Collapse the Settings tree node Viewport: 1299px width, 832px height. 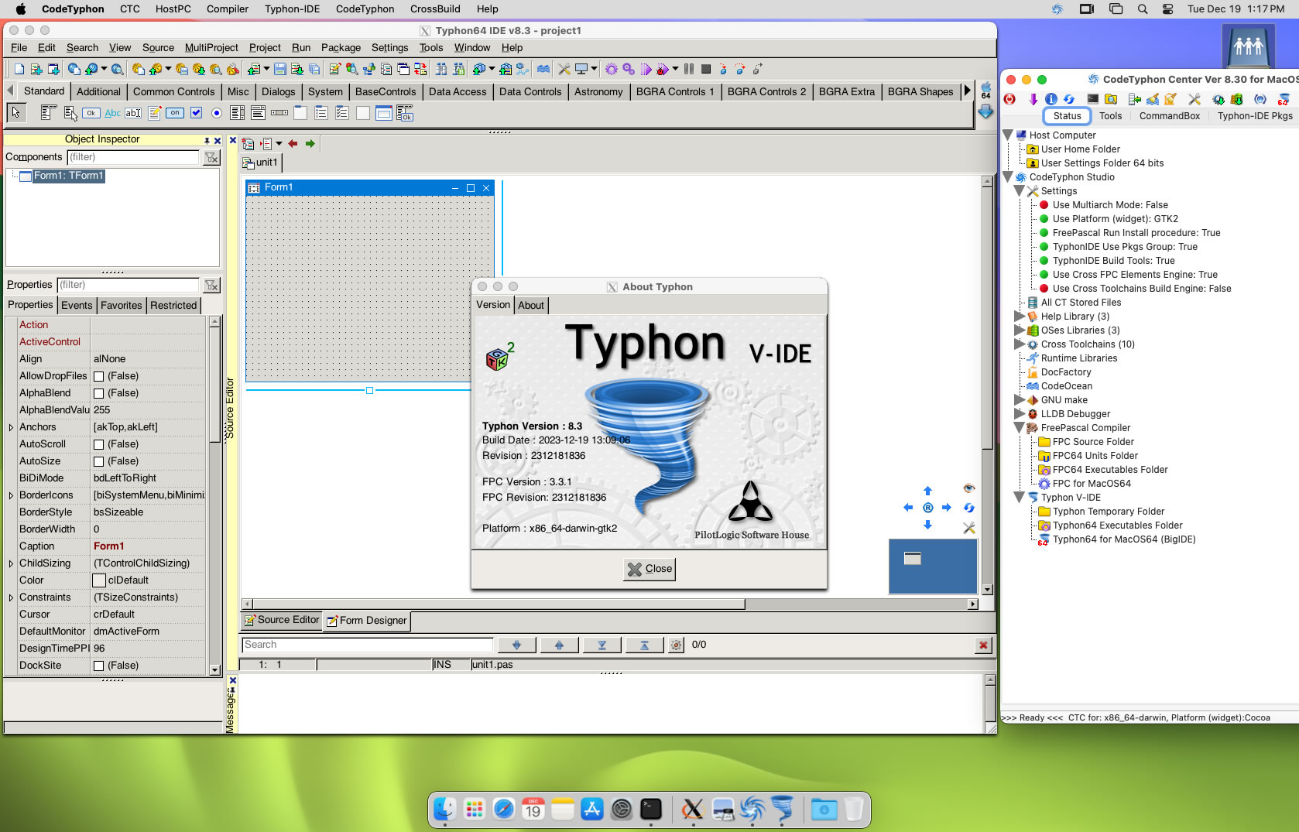pos(1020,191)
